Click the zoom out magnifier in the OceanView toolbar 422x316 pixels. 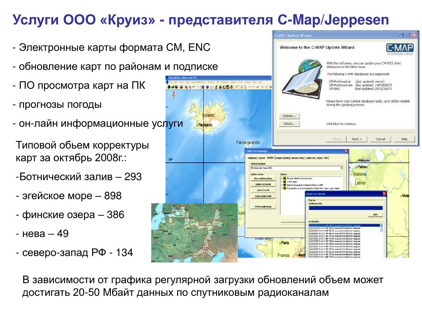pos(190,87)
